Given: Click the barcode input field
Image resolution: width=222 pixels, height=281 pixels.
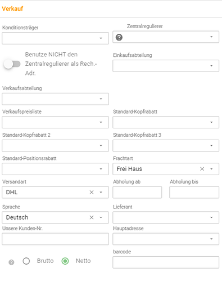Looking at the screenshot, I should [x=166, y=262].
